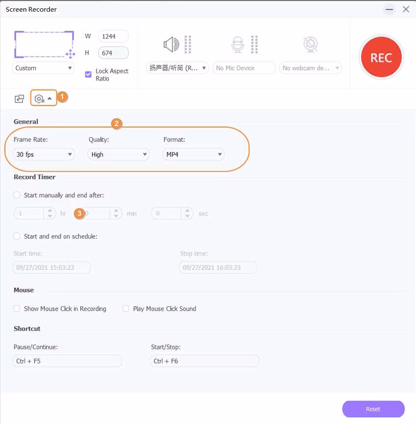Click the Reset button
Image resolution: width=416 pixels, height=424 pixels.
pos(373,409)
